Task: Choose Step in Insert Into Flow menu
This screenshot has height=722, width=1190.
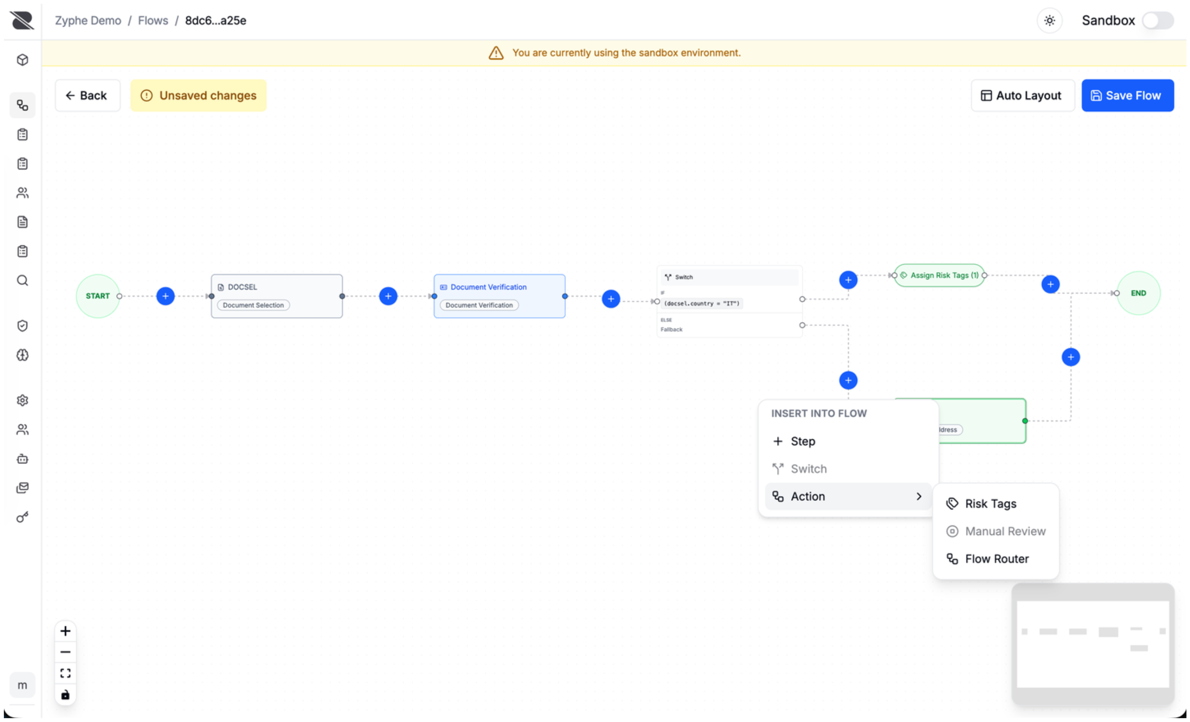Action: [848, 441]
